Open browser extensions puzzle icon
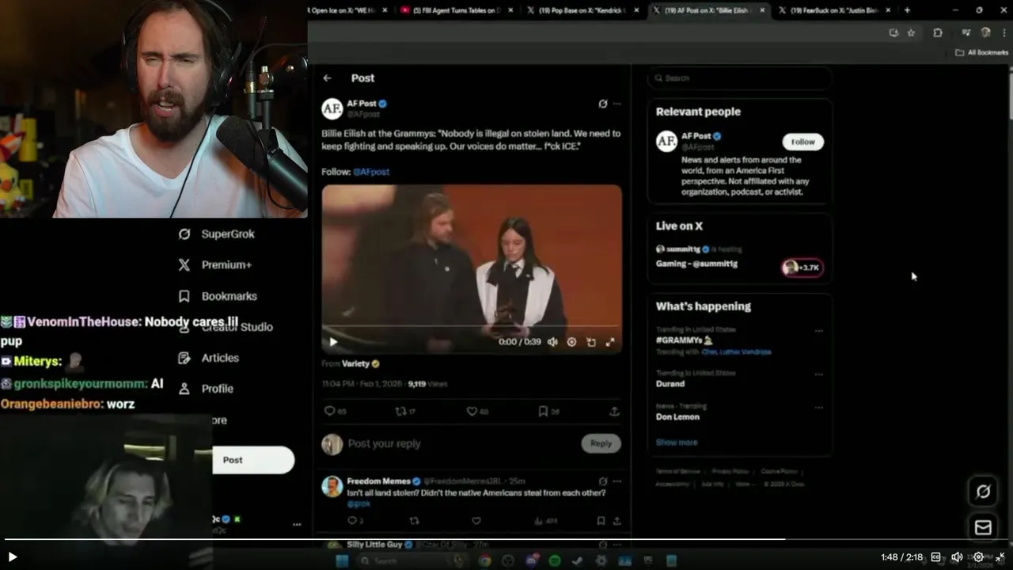 point(938,32)
